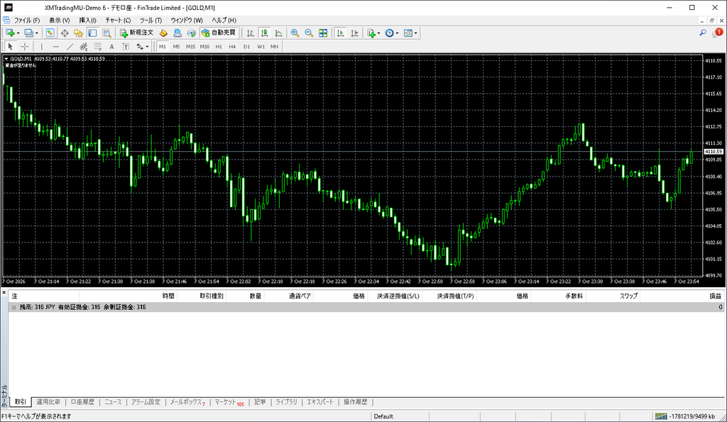Viewport: 727px width, 422px height.
Task: Select the equidistant channel tool
Action: tap(84, 46)
